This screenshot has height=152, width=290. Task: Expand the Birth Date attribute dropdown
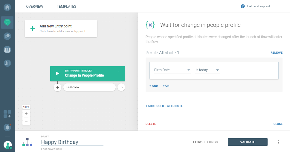(x=172, y=70)
